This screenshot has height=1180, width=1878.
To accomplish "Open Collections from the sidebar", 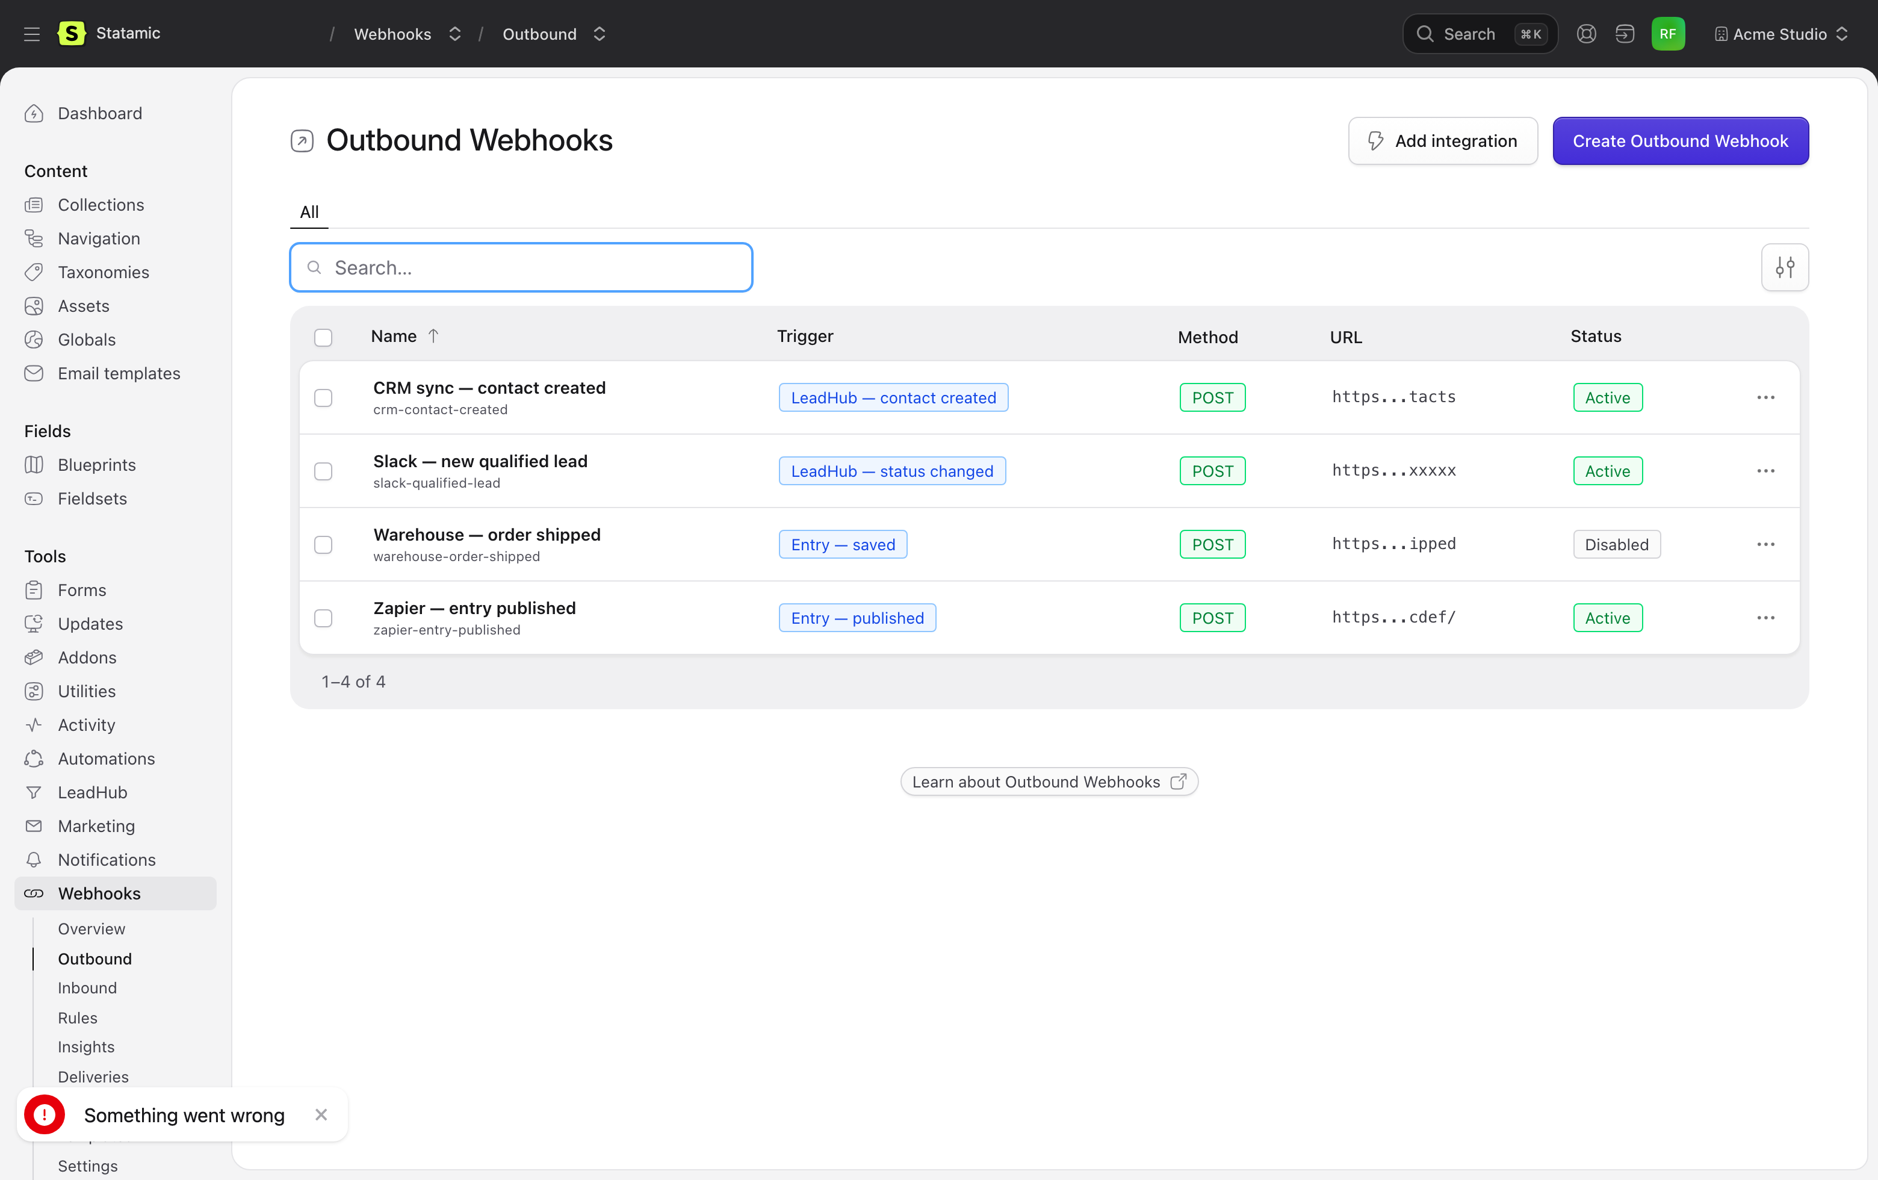I will coord(101,204).
